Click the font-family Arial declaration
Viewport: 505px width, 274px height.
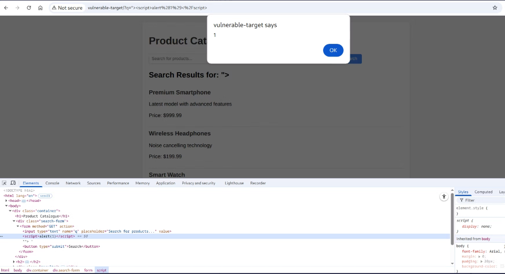click(482, 251)
